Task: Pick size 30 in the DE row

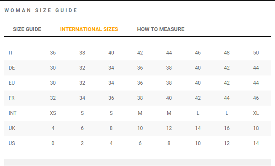Action: pyautogui.click(x=53, y=68)
